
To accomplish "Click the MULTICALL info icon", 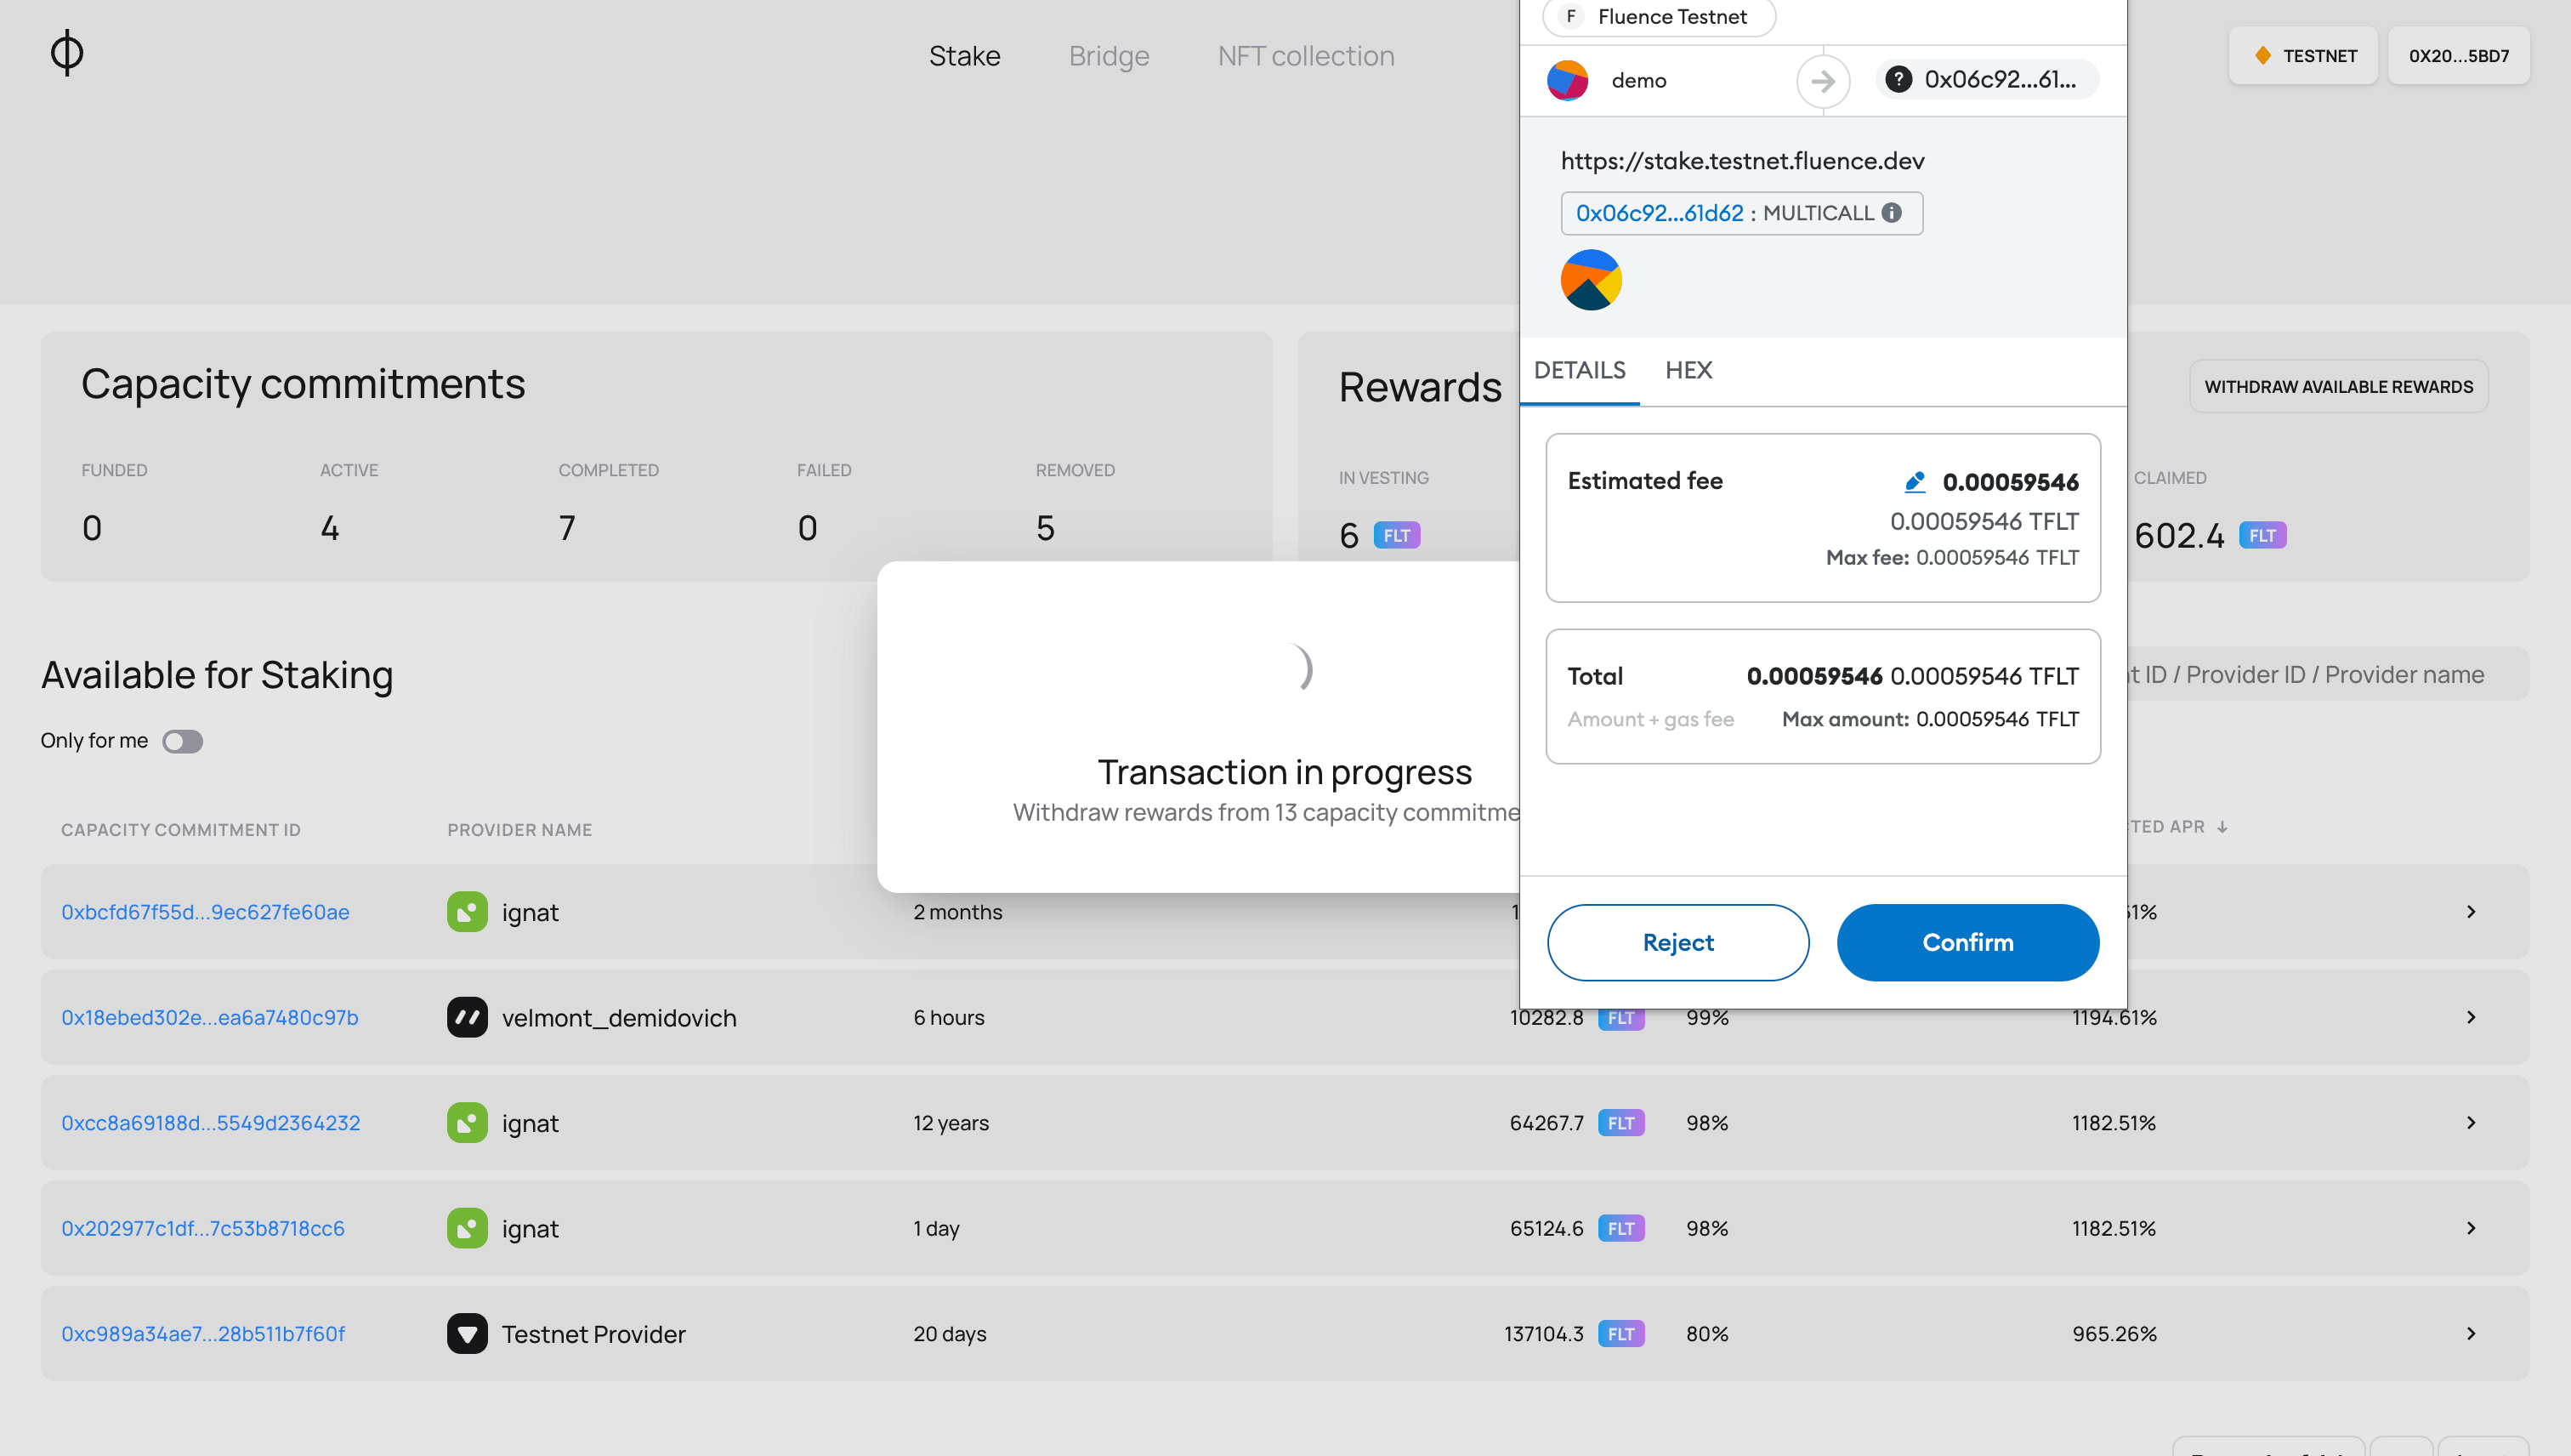I will point(1891,212).
